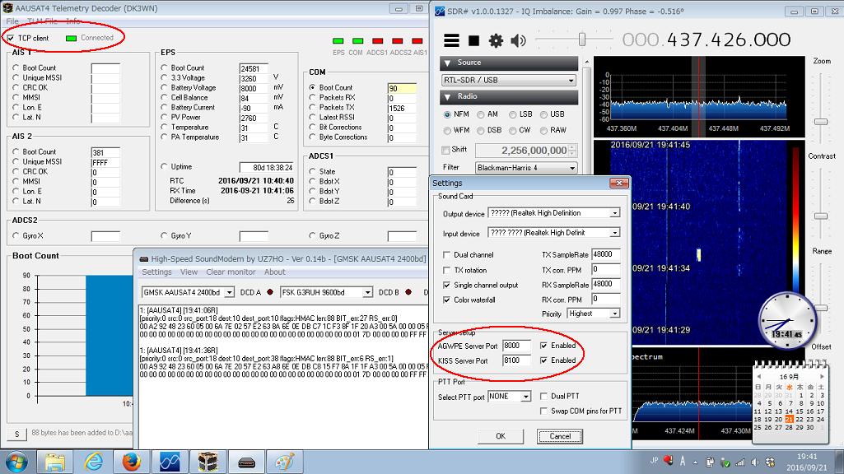844x474 pixels.
Task: Enable TX rotation checkbox
Action: [x=446, y=270]
